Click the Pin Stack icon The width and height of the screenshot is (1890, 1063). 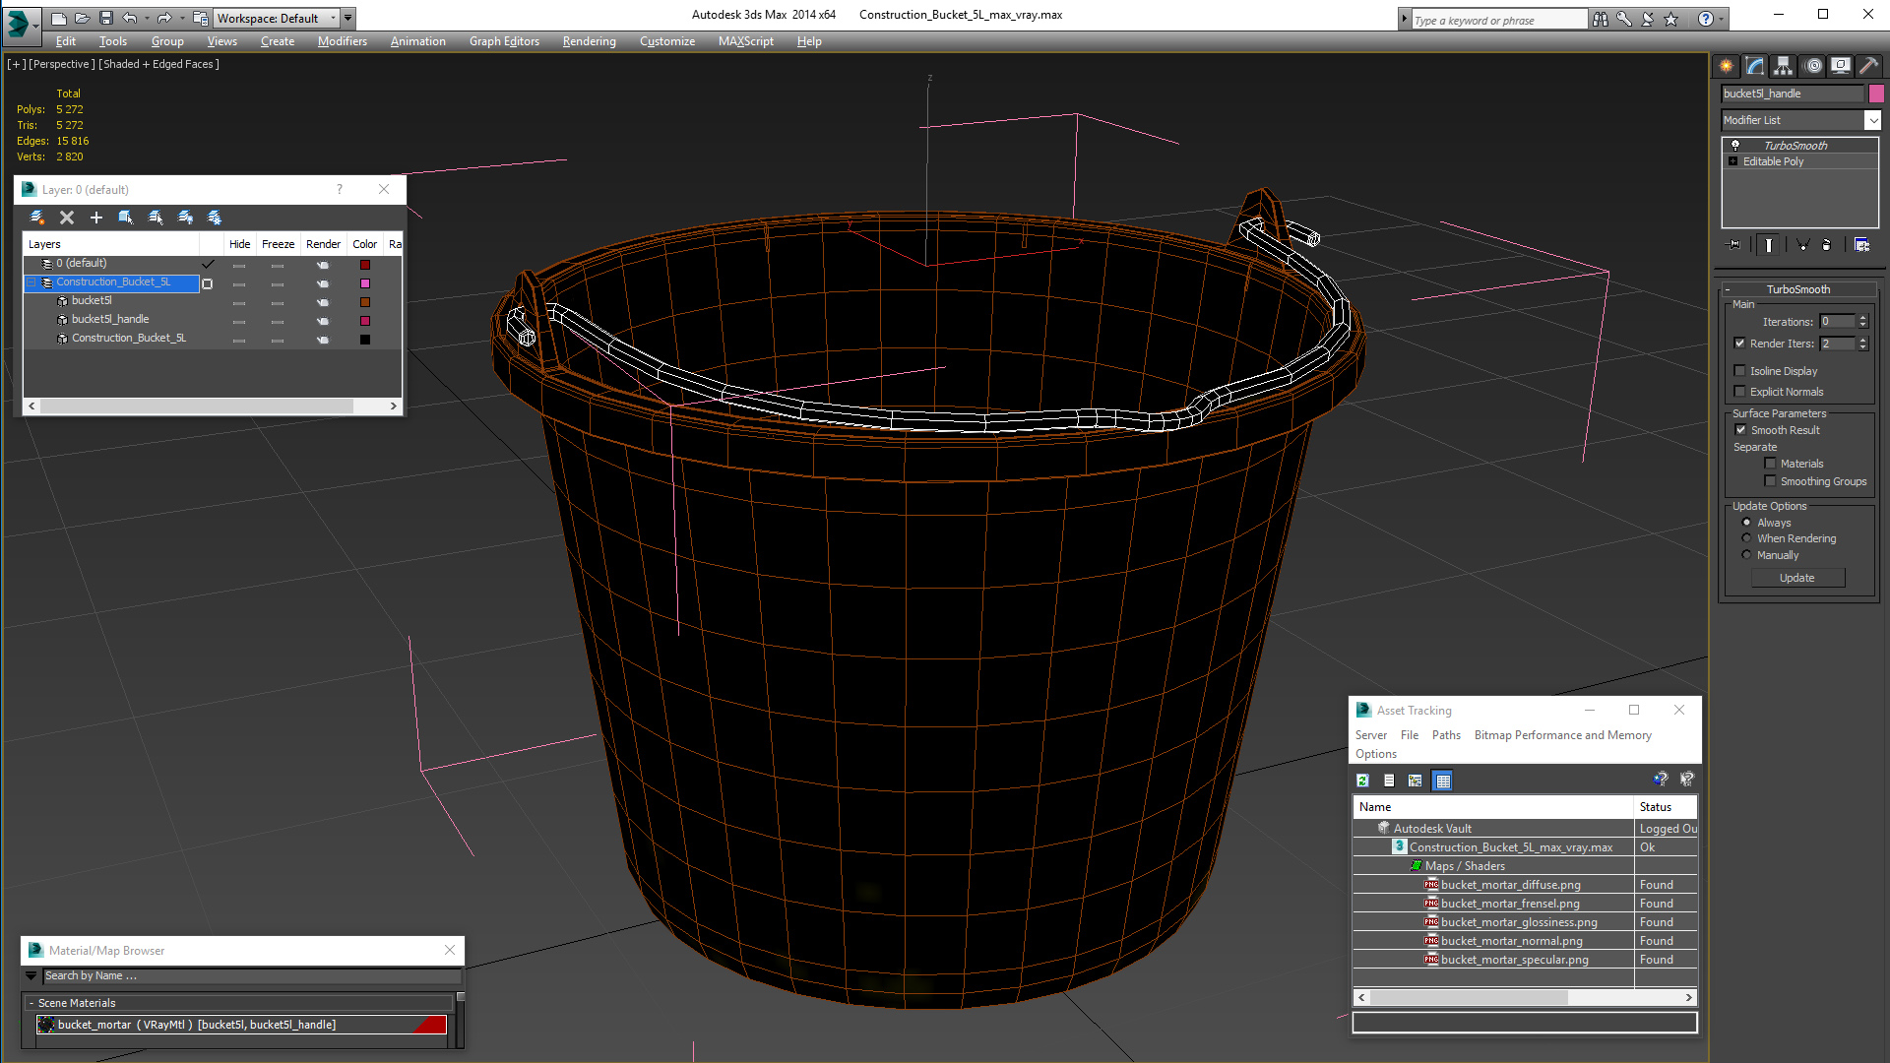tap(1734, 245)
